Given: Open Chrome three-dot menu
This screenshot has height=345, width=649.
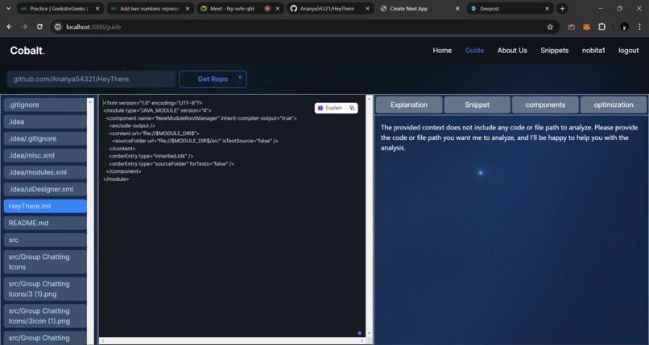Looking at the screenshot, I should tap(639, 27).
